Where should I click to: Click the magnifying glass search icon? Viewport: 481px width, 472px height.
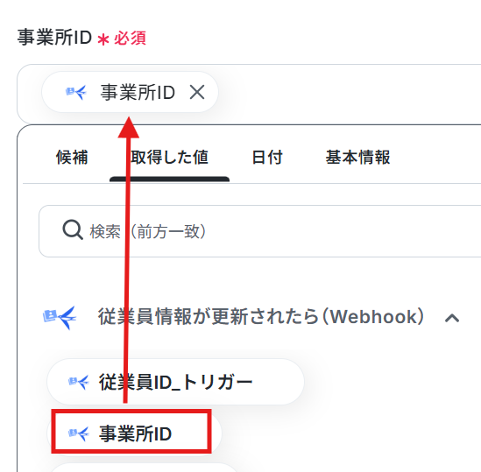[x=73, y=229]
